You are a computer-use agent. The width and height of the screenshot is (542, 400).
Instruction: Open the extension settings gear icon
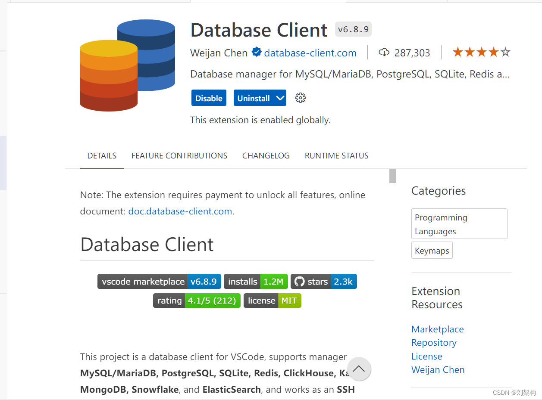click(x=301, y=98)
